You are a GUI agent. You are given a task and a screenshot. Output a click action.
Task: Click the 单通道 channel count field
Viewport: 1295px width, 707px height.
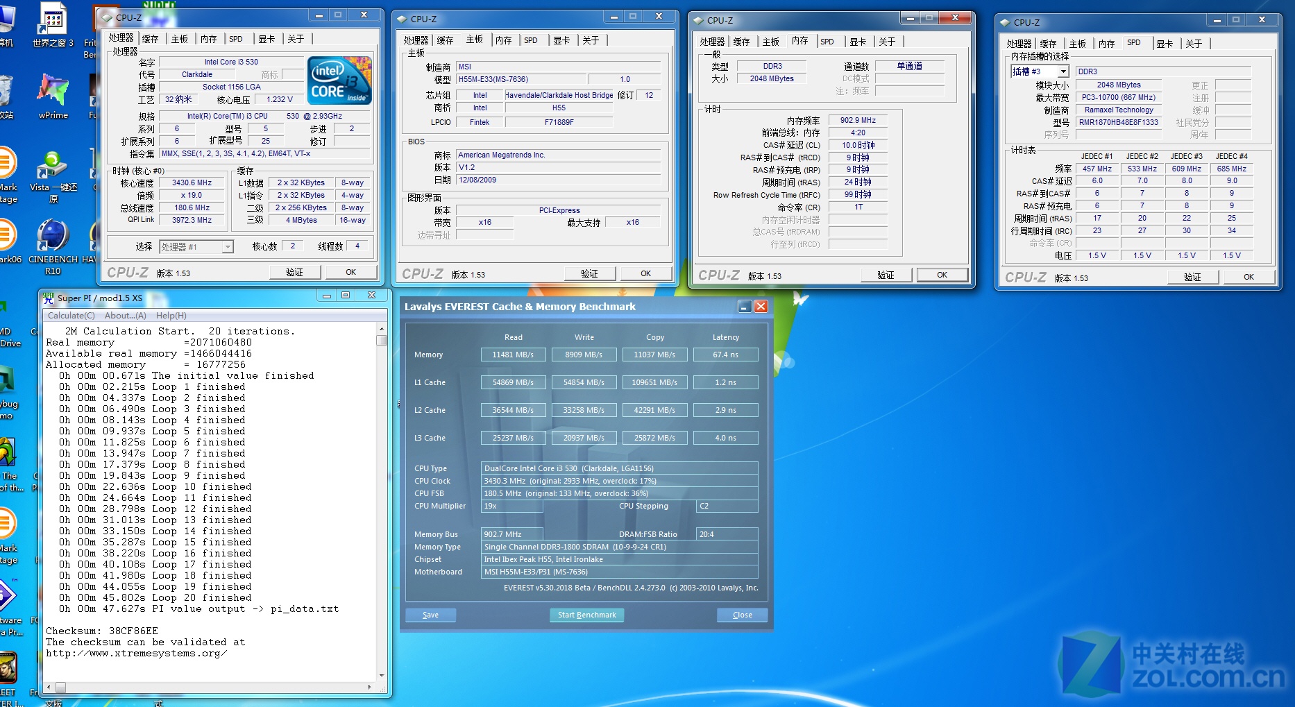click(910, 66)
